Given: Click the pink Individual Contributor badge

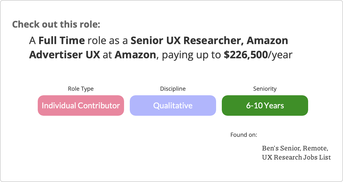Looking at the screenshot, I should click(81, 106).
